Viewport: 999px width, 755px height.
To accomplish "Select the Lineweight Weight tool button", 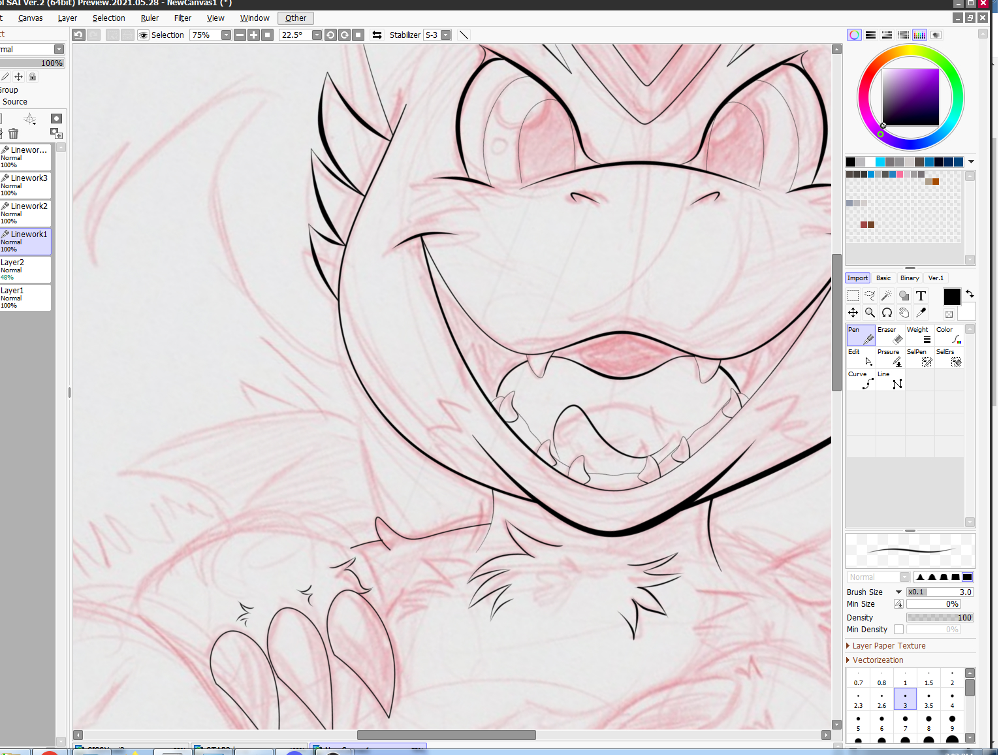I will [919, 335].
